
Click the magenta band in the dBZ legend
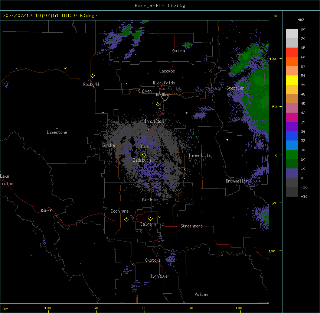pos(292,117)
